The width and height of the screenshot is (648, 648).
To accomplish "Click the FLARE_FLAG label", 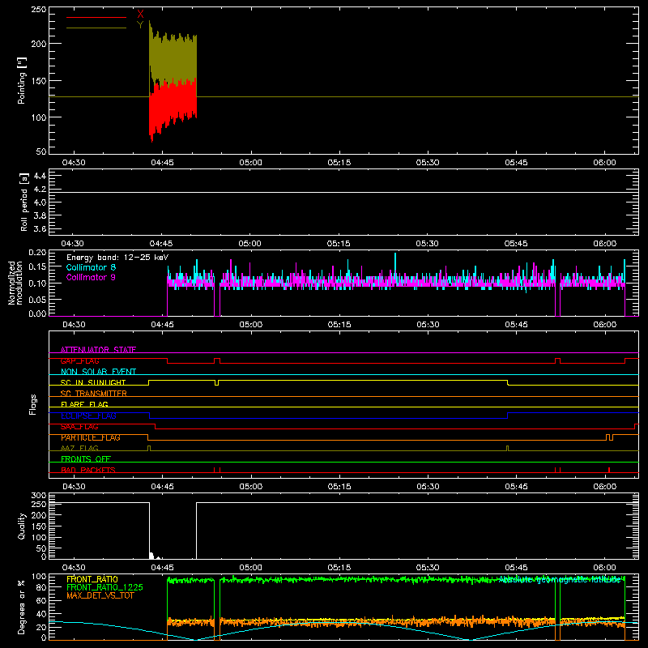I will 84,404.
